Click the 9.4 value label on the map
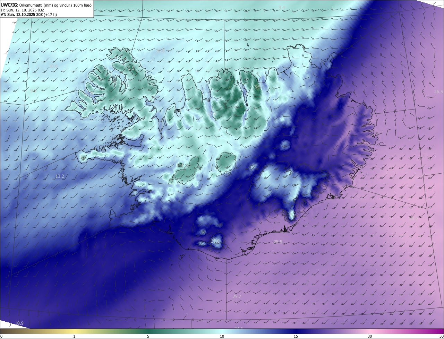The image size is (444, 339). point(282,8)
